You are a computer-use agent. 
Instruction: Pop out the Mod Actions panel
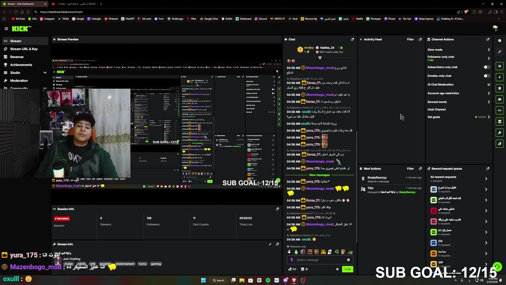pyautogui.click(x=420, y=169)
